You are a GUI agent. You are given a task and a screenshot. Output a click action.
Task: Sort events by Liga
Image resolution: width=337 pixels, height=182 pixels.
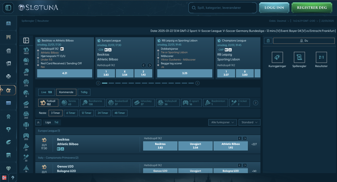(48, 122)
